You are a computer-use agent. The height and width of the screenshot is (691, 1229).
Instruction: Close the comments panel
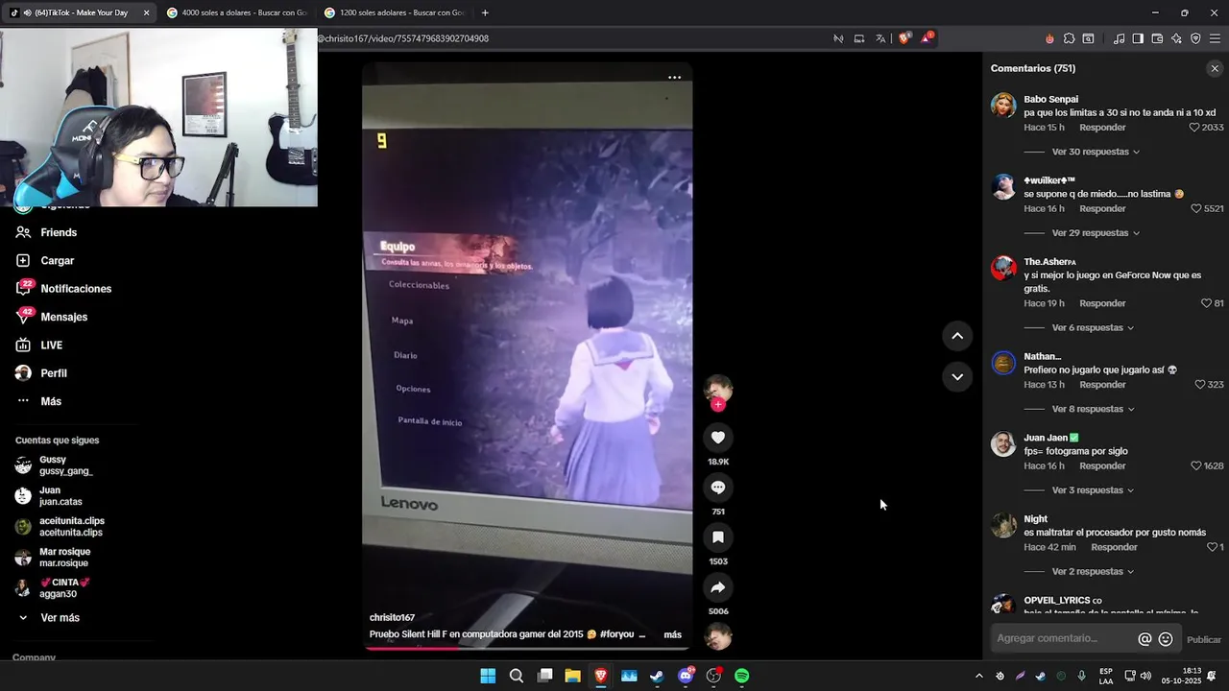click(1215, 68)
